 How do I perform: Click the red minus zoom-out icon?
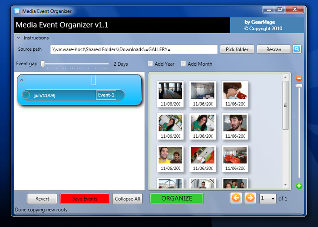(x=299, y=78)
